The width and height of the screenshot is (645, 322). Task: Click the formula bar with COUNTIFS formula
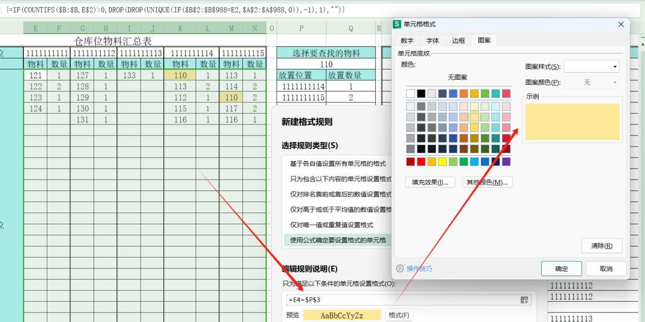pos(322,10)
